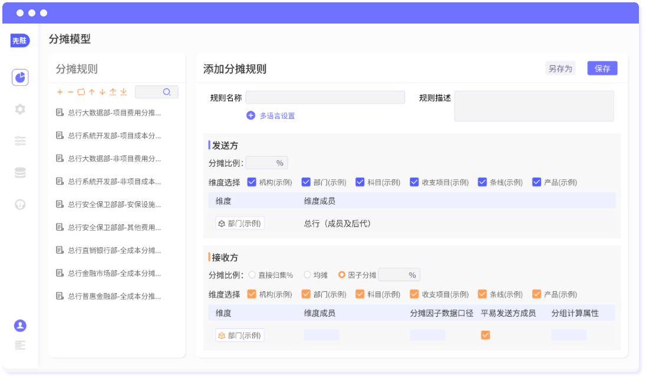Open the sender 部门(示例) dimension selector
This screenshot has width=646, height=379.
tap(240, 224)
